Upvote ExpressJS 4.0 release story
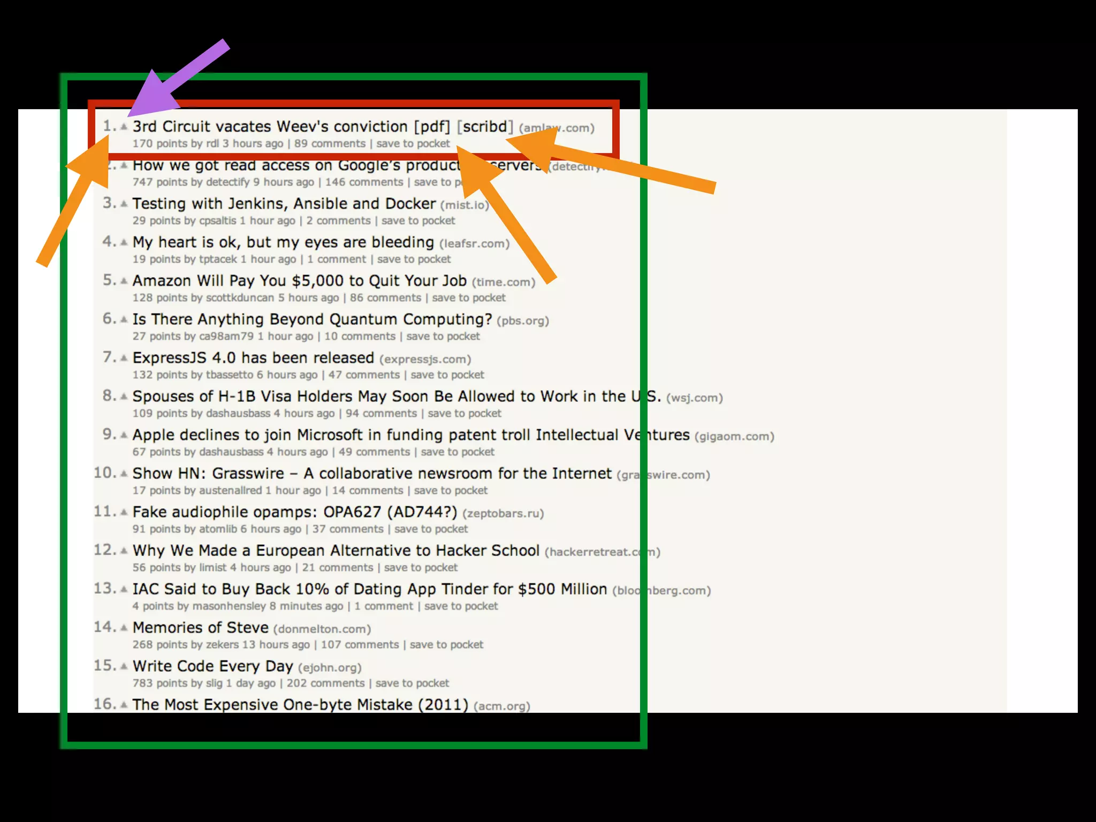 click(124, 358)
